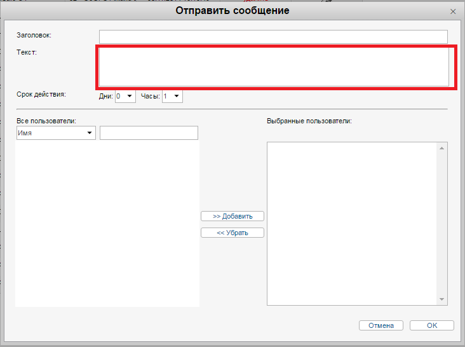Click the dialog title Отправить сообщение
Screen dimensions: 465x347
232,11
